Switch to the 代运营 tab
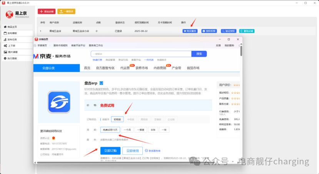Viewport: 319px width, 174px height. [x=125, y=68]
